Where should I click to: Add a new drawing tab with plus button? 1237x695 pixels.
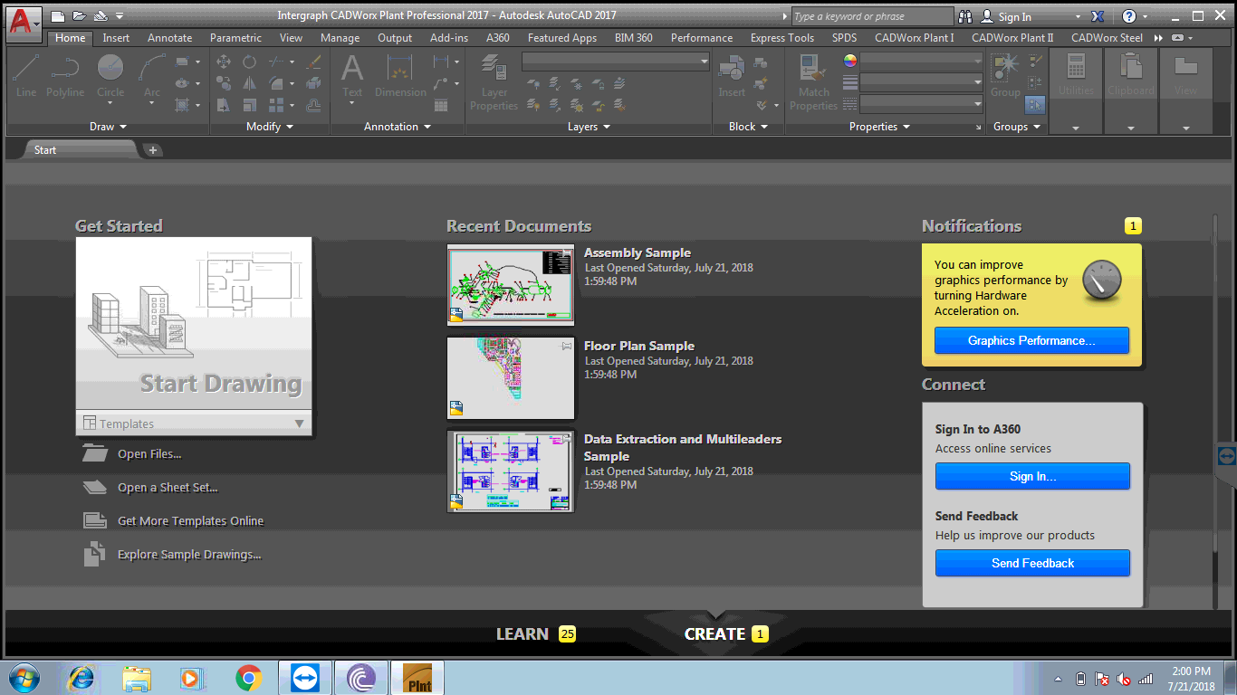(153, 150)
